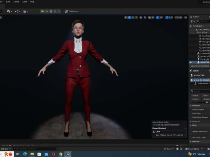210x157 pixels.
Task: Click the Outliner panel tab
Action: [x=196, y=17]
